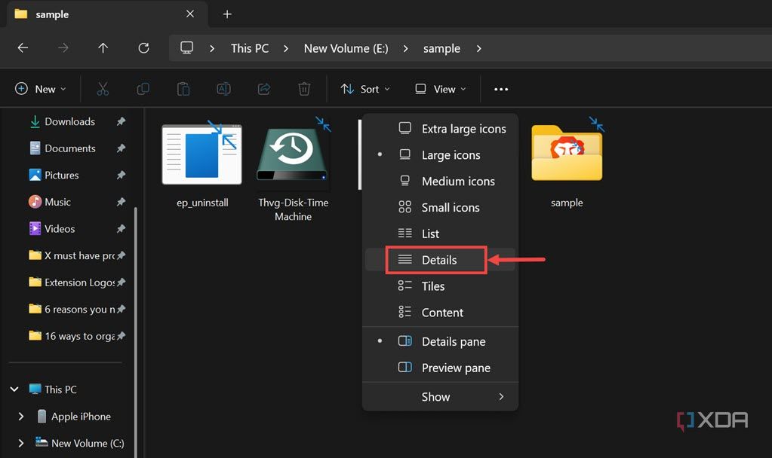Click the Share toolbar icon
This screenshot has width=772, height=458.
264,89
